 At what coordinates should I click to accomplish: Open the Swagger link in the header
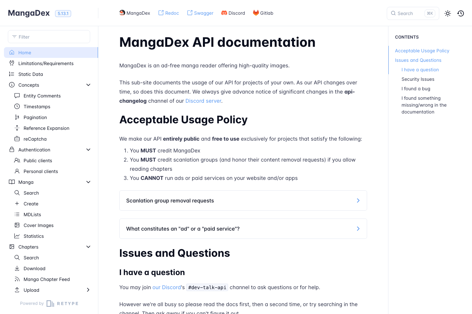coord(200,13)
